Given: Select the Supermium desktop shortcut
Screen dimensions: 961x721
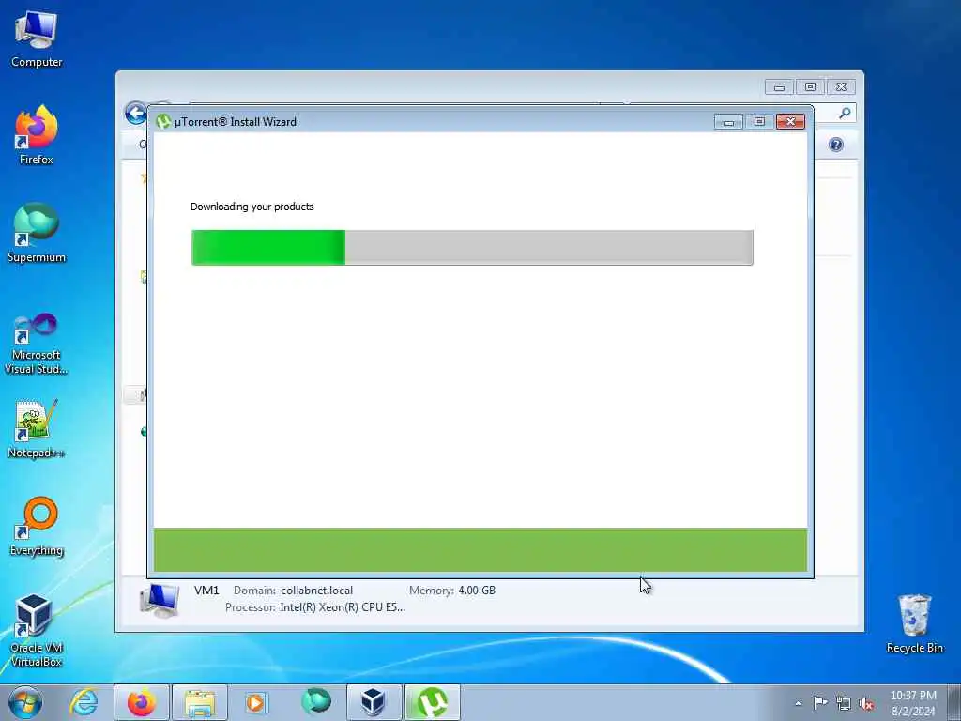Looking at the screenshot, I should pyautogui.click(x=37, y=233).
